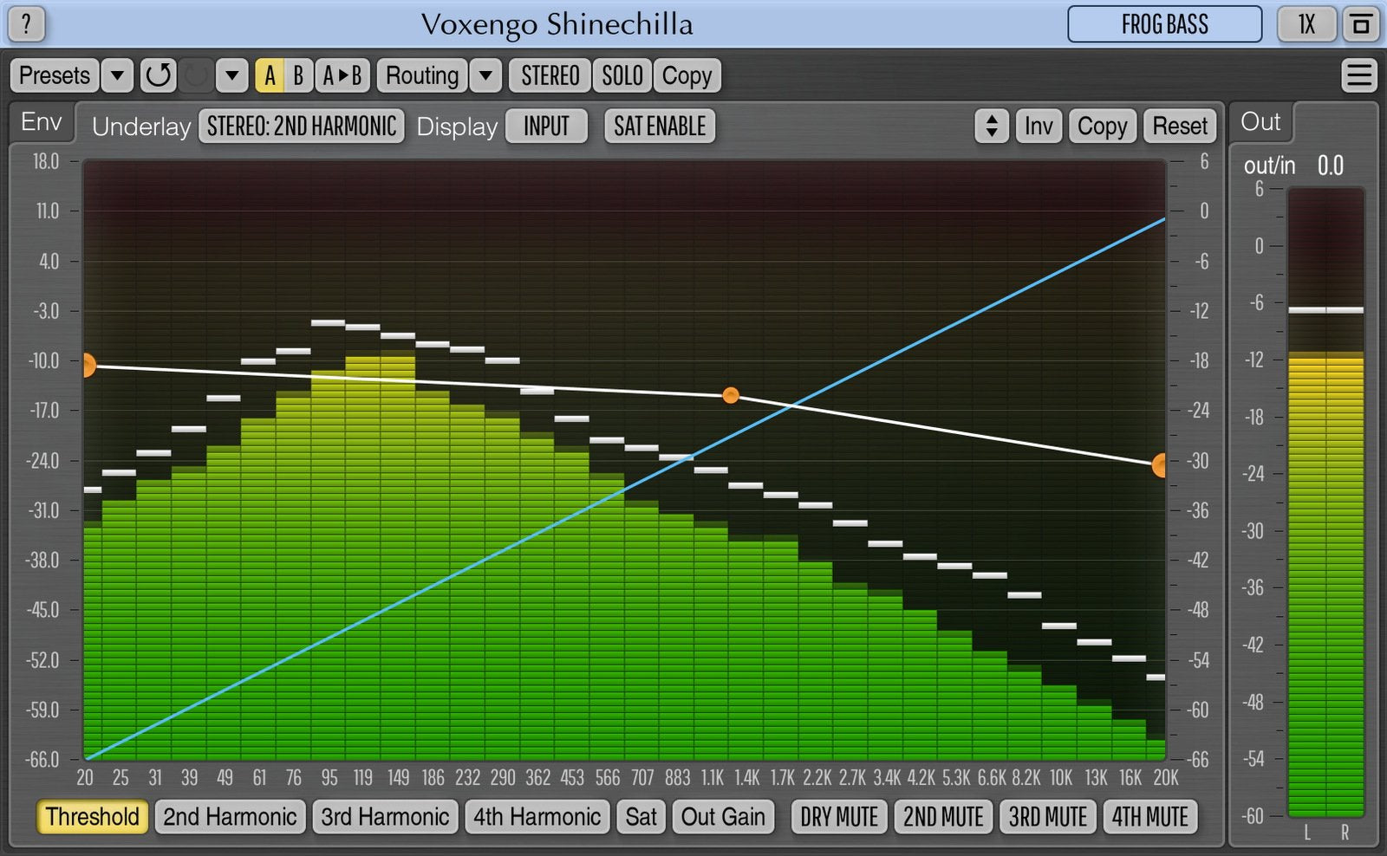Switch to state B
The image size is (1387, 856).
tap(298, 75)
